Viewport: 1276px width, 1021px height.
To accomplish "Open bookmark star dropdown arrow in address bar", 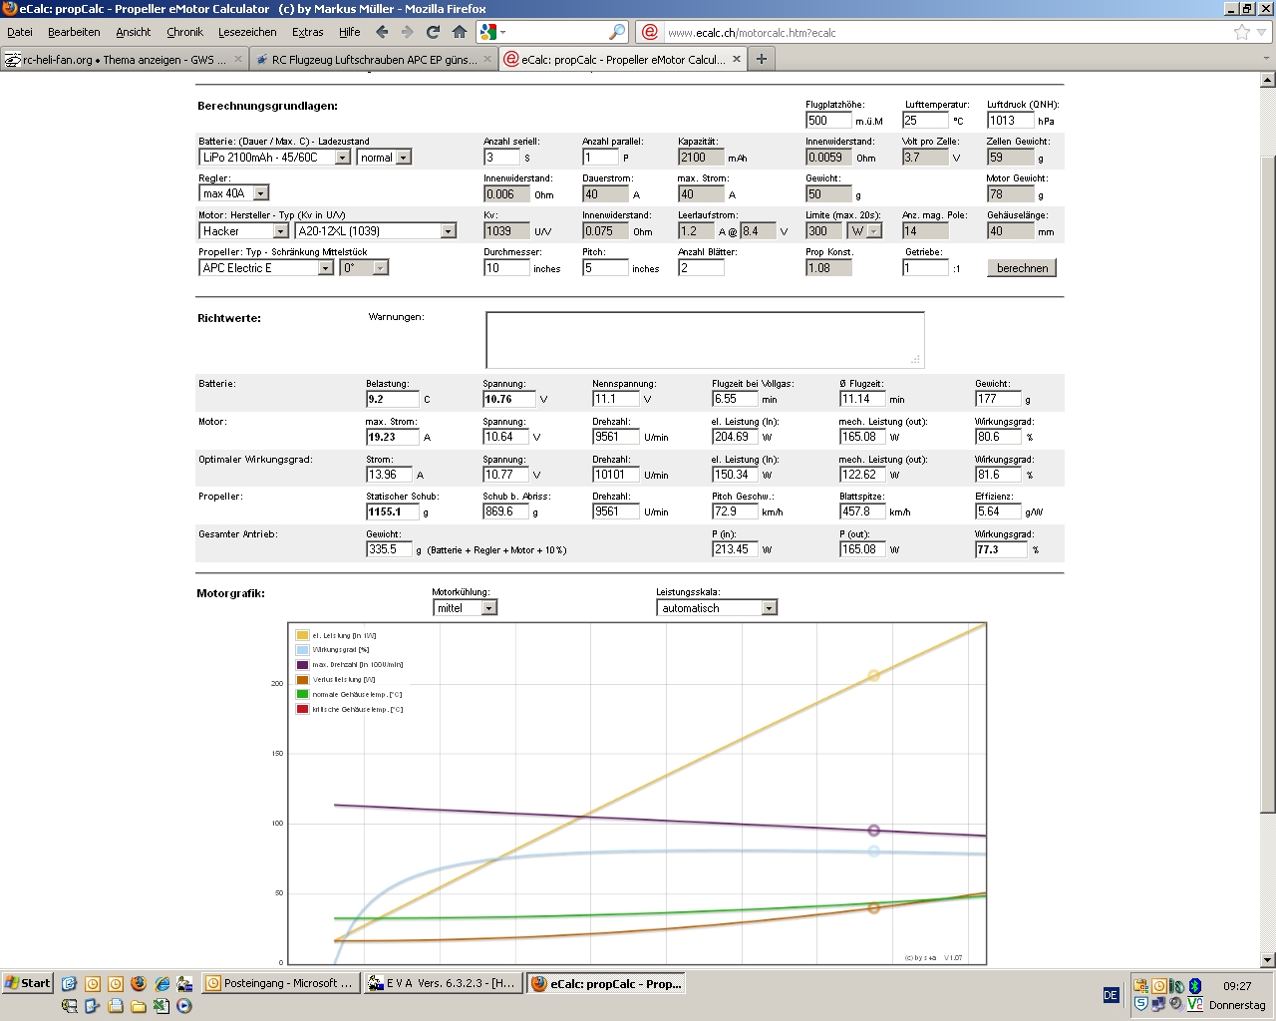I will tap(1259, 32).
